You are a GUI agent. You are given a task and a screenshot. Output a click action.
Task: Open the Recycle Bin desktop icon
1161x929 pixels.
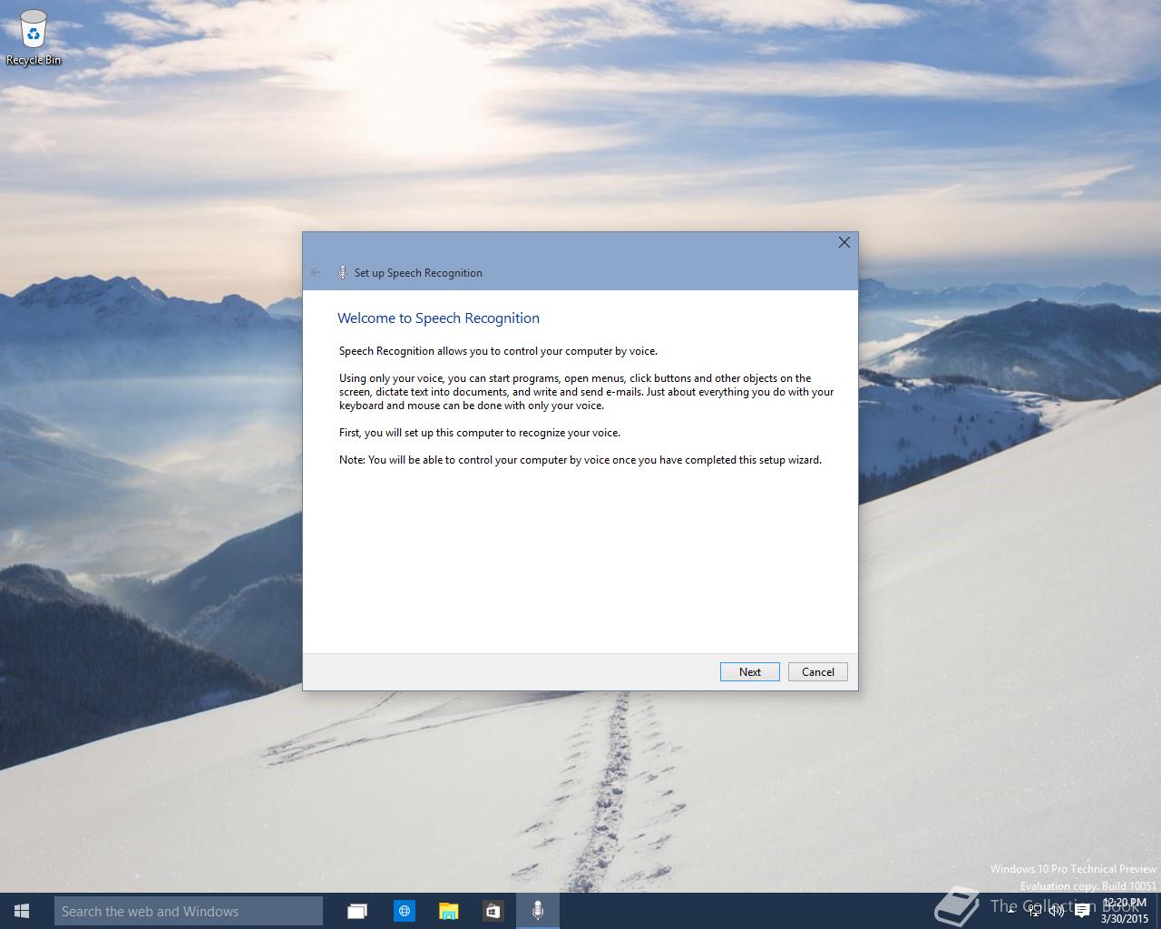click(34, 37)
